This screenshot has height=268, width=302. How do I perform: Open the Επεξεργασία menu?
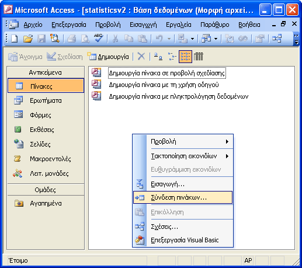(69, 25)
